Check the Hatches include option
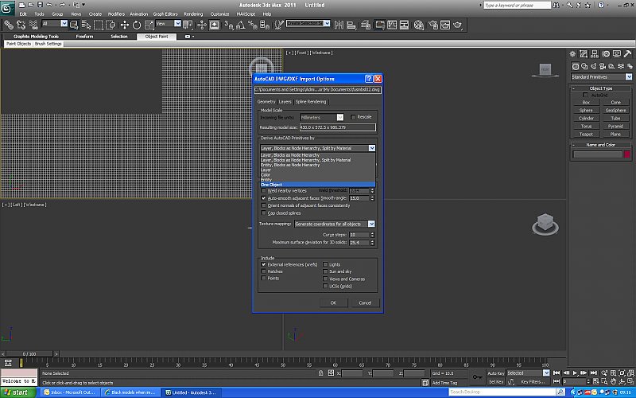This screenshot has width=636, height=398. [x=264, y=271]
